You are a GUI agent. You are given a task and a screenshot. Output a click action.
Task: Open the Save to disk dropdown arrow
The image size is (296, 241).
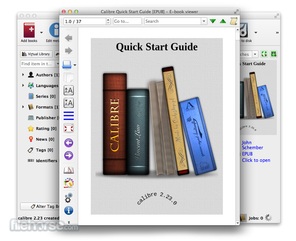[x=256, y=33]
